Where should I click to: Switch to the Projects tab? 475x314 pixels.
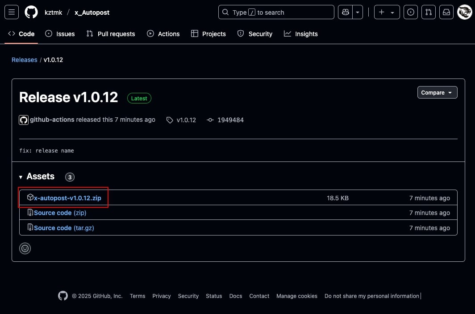click(208, 34)
